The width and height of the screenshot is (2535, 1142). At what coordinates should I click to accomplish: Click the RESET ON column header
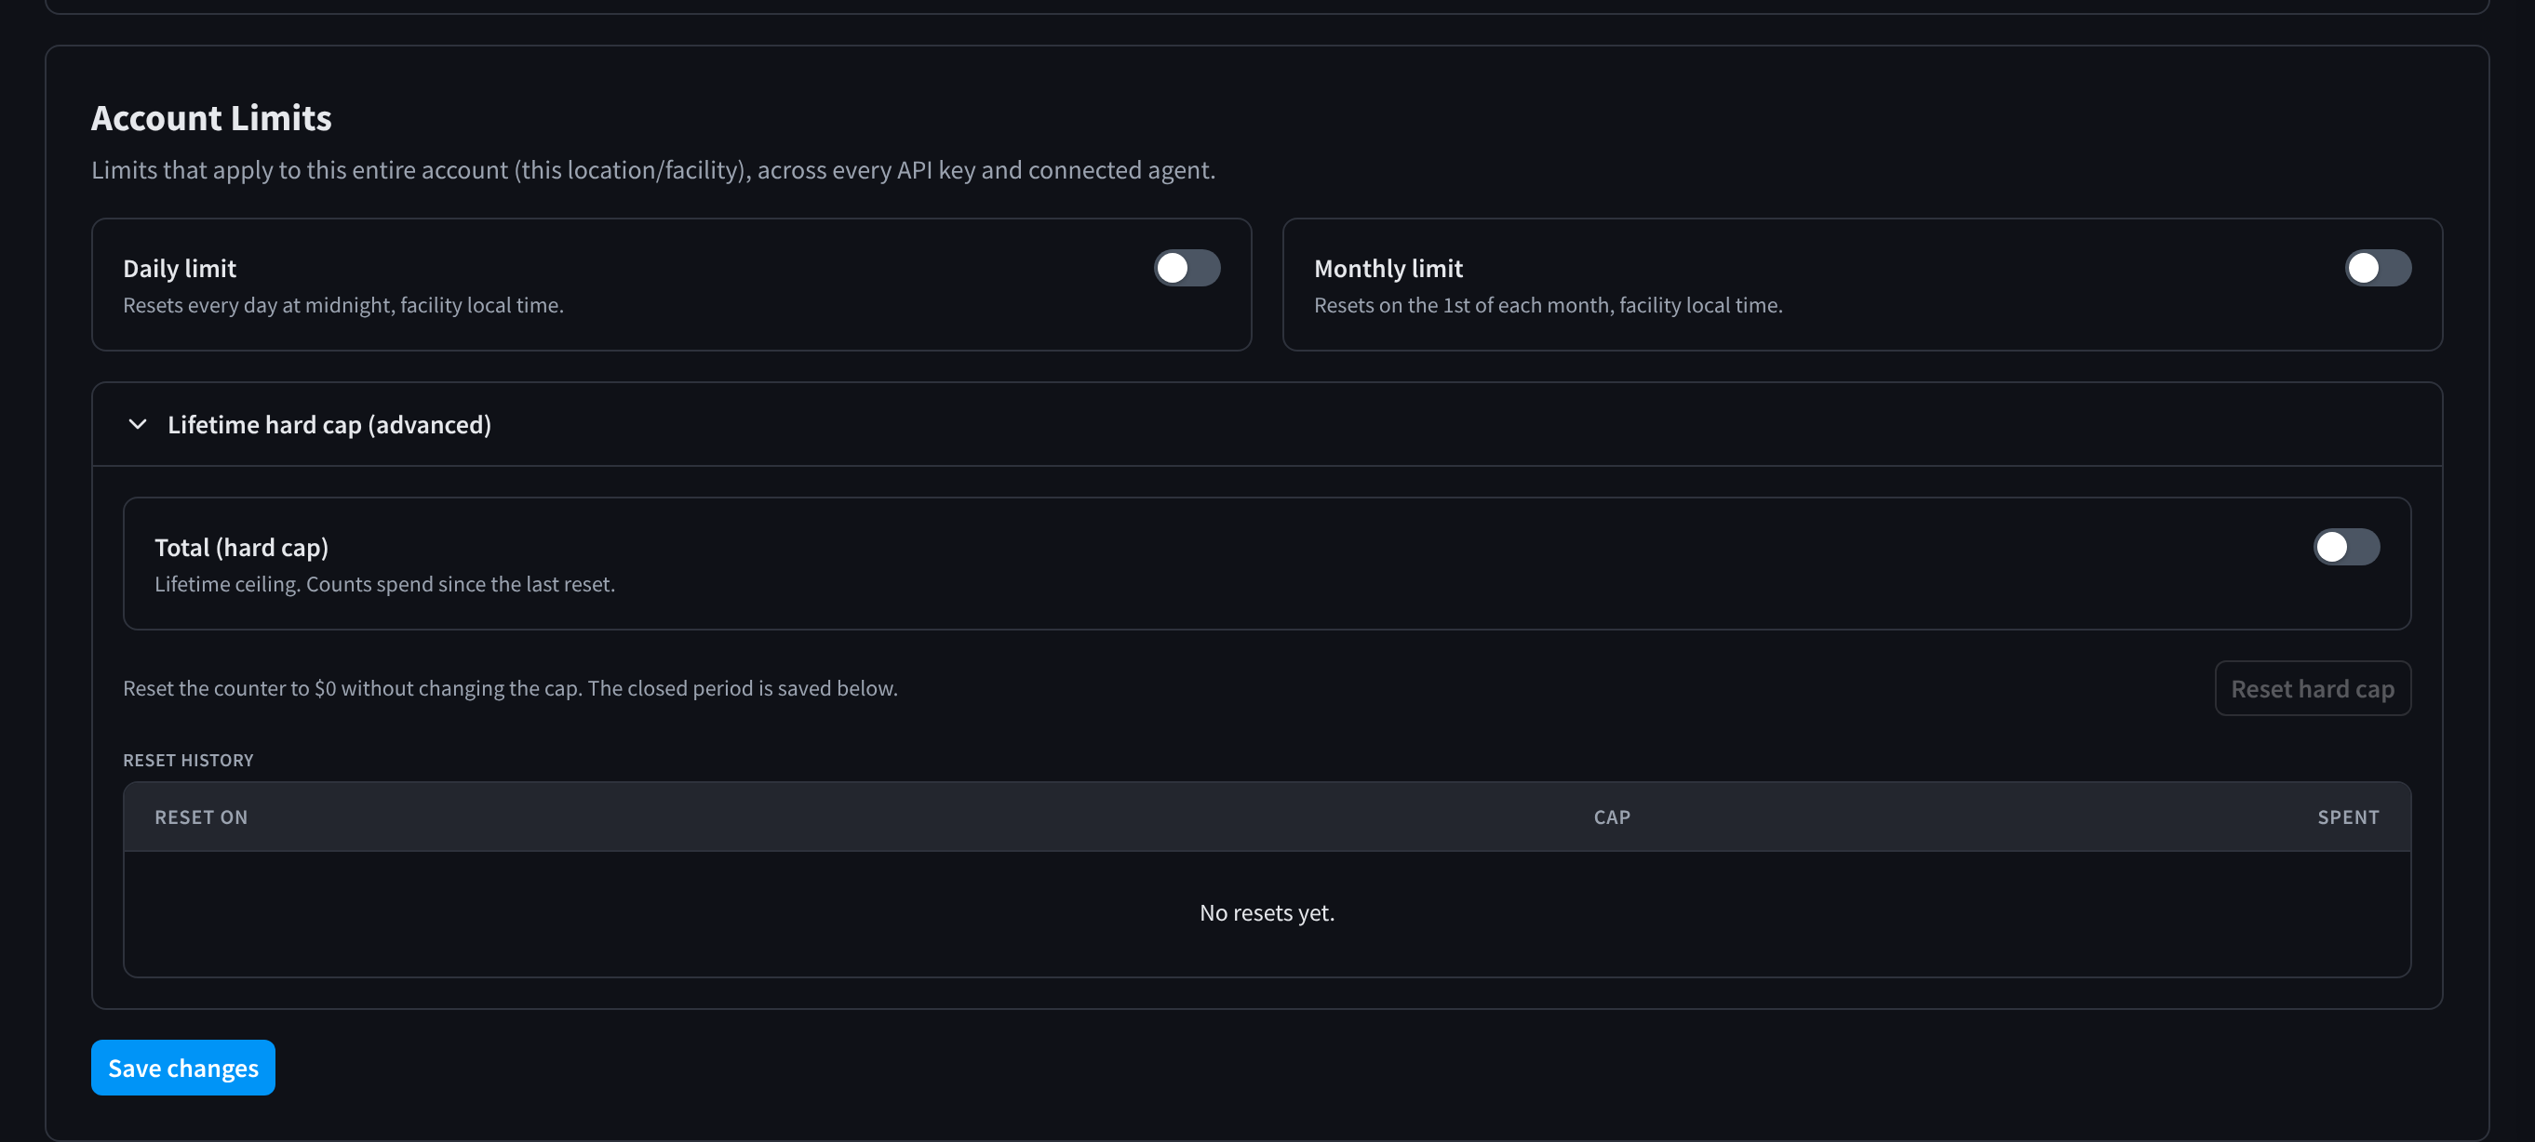(201, 817)
